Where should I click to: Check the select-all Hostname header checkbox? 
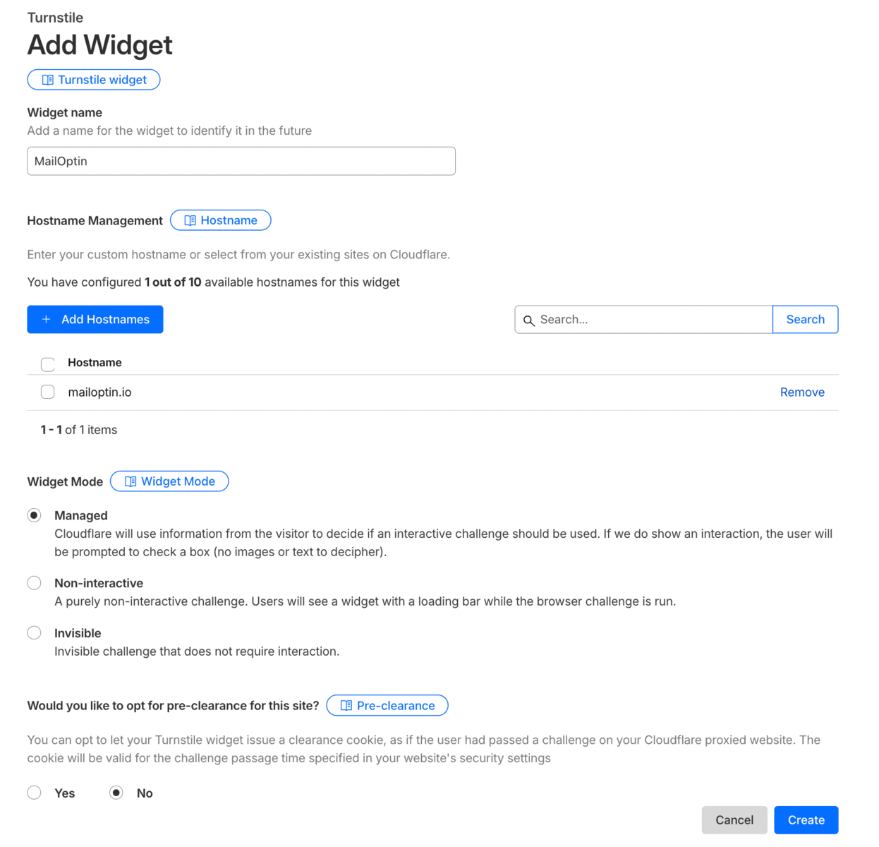click(48, 364)
